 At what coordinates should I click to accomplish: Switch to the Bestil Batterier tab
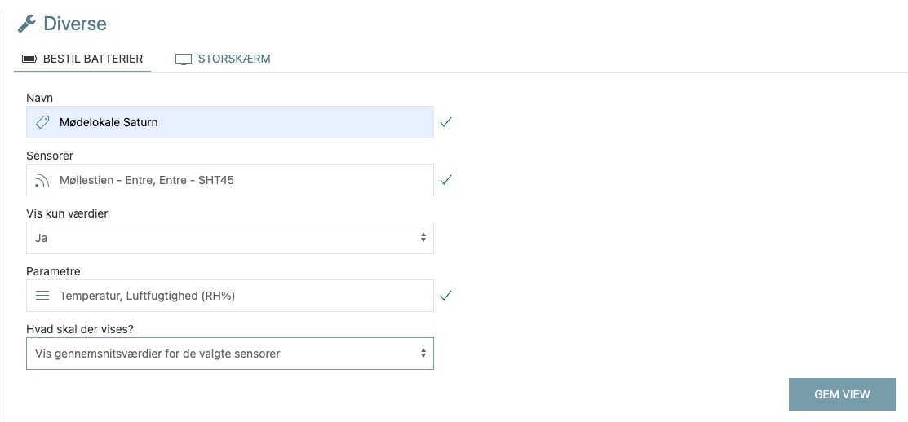click(92, 59)
